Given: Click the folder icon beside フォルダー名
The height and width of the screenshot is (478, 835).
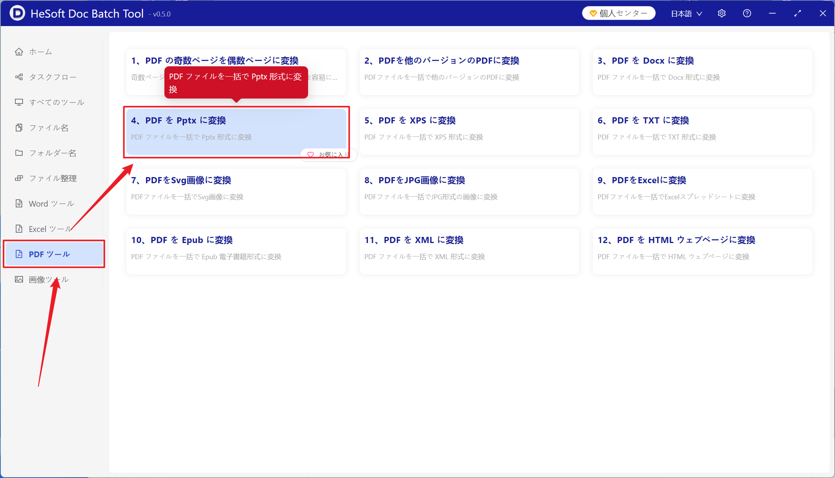Looking at the screenshot, I should [x=19, y=153].
